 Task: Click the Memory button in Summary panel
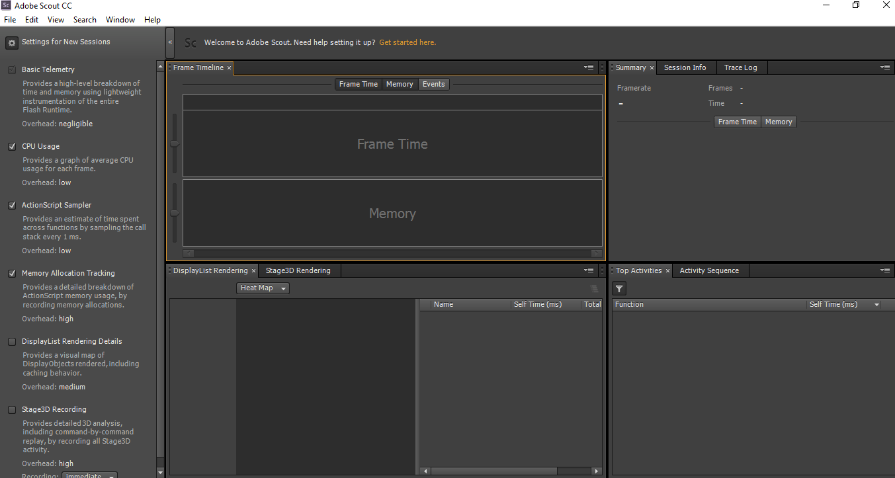pos(779,122)
